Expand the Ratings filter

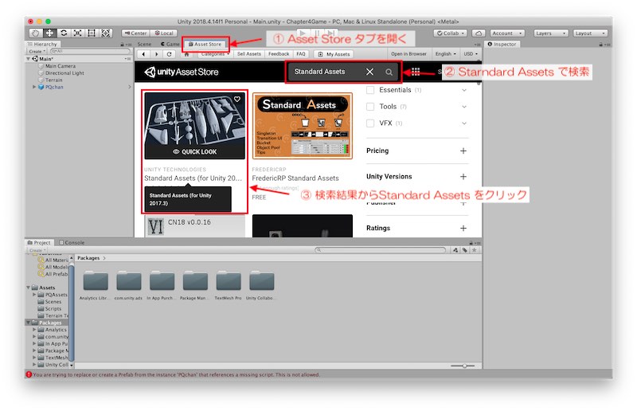pos(463,228)
